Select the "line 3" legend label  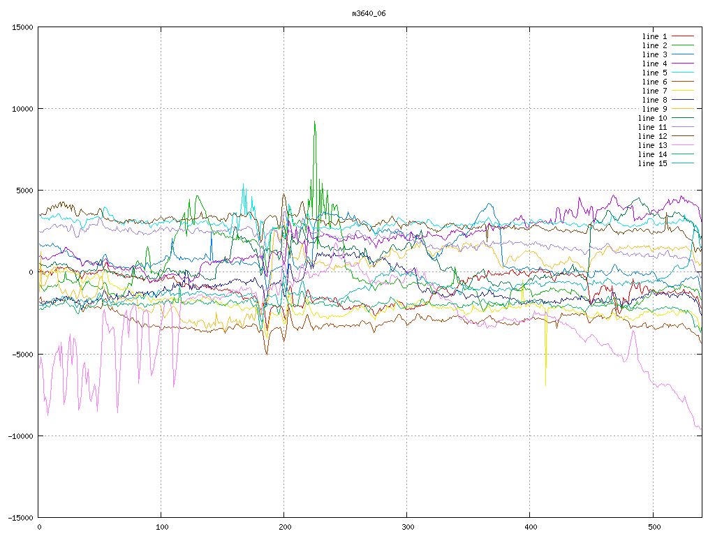pos(654,54)
